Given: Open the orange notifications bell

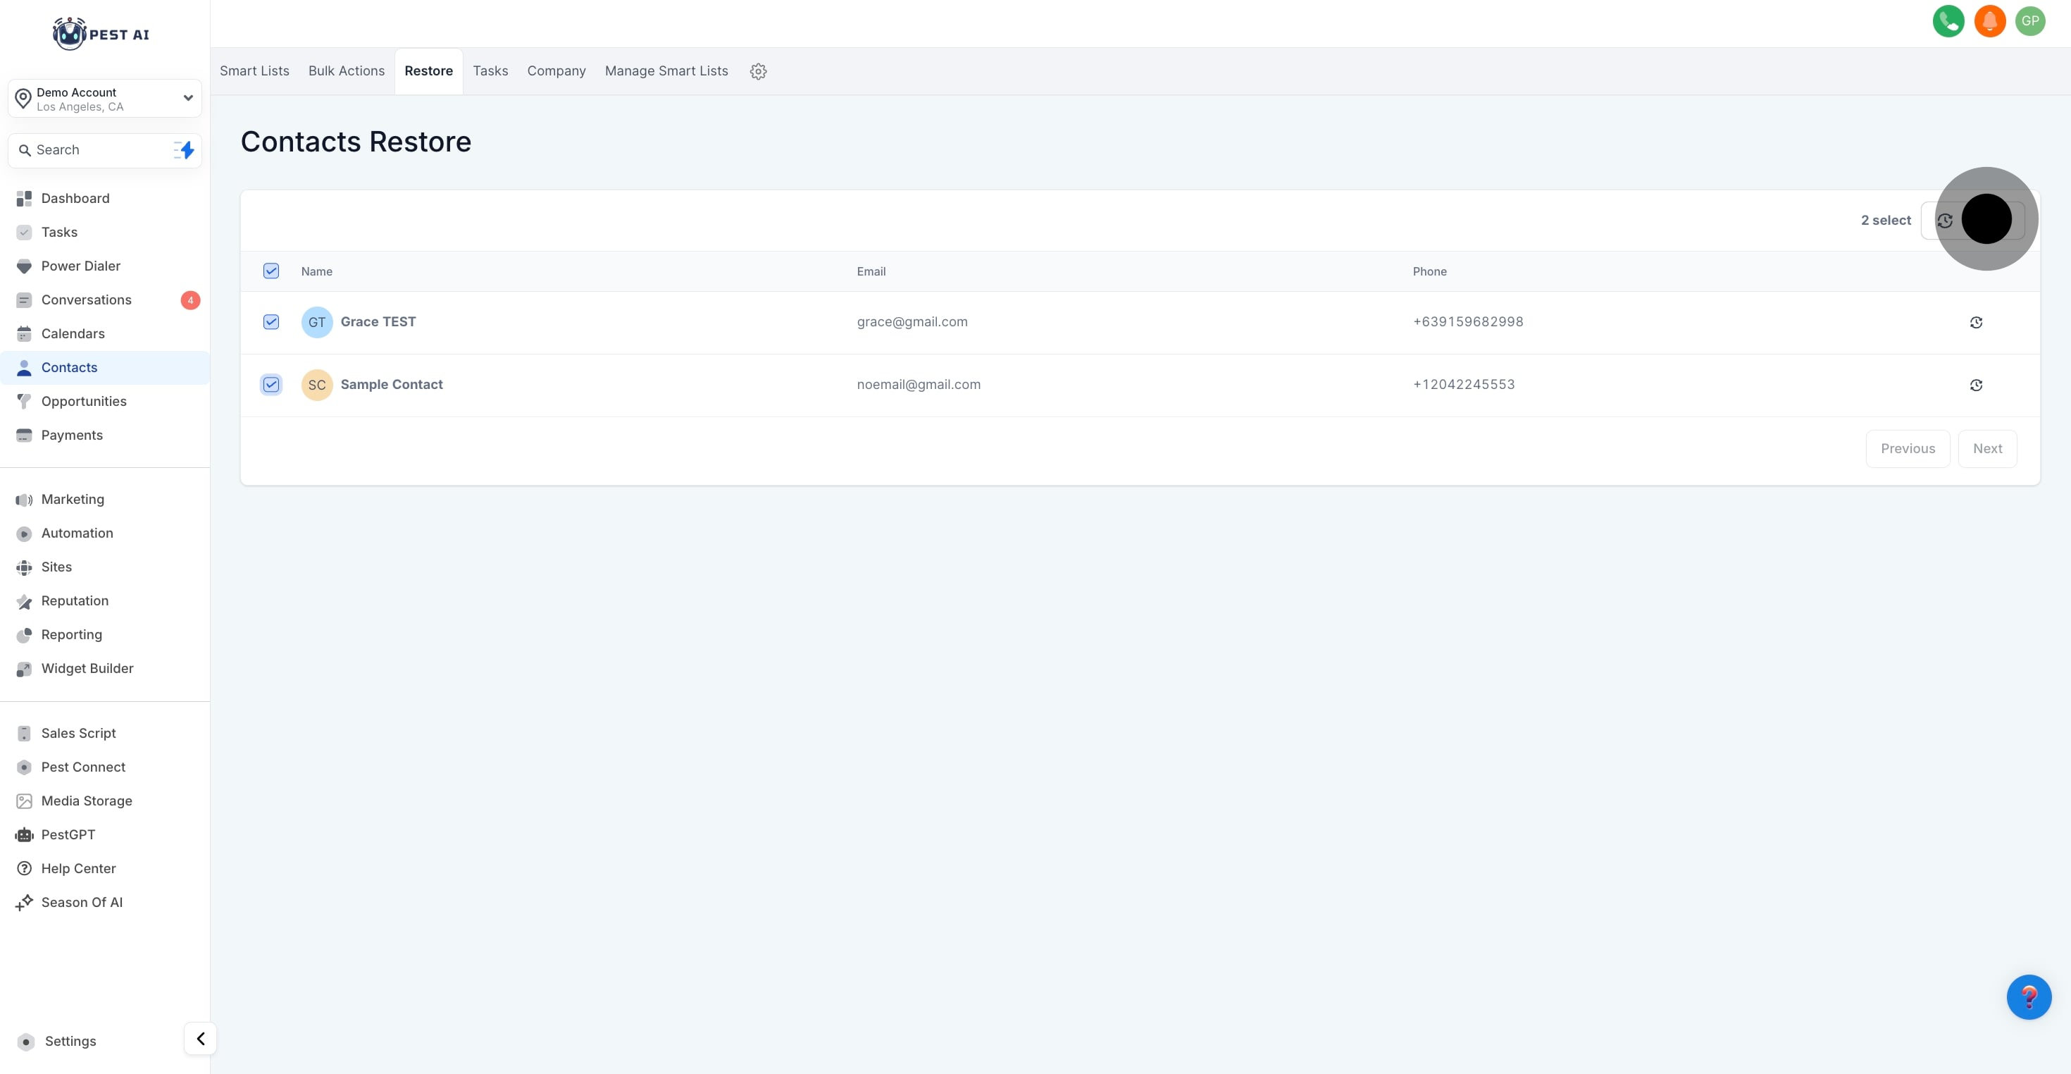Looking at the screenshot, I should tap(1990, 21).
